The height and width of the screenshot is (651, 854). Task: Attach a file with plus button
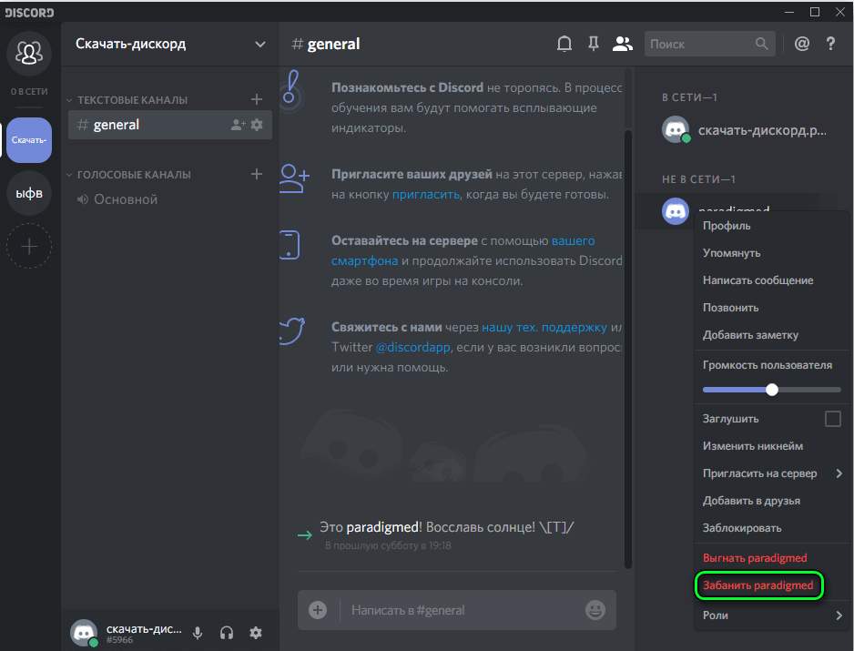[x=318, y=610]
